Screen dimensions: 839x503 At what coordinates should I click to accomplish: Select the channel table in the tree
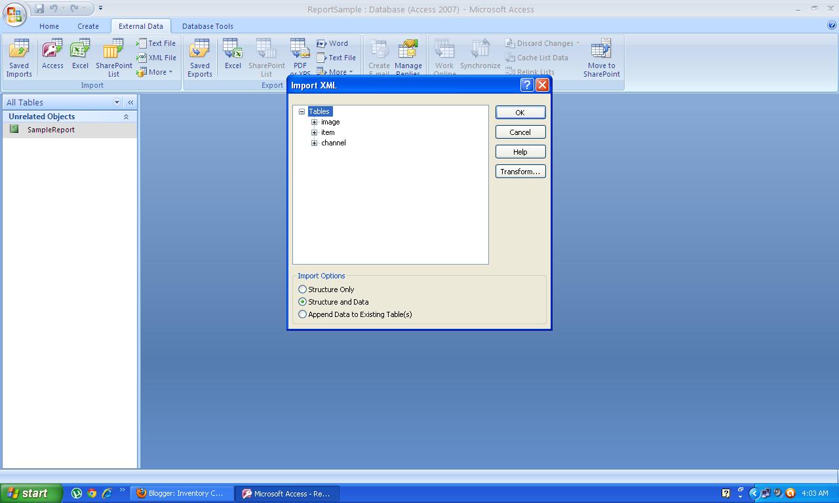(x=334, y=143)
